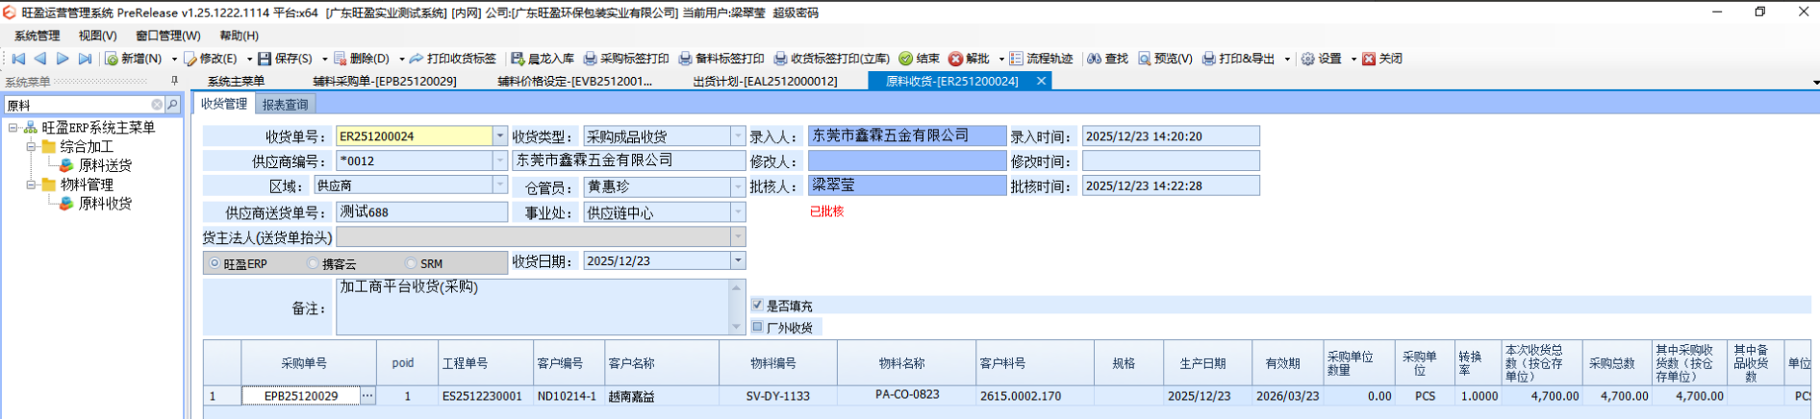
Task: Switch to 出货计划-[EAL2512000012] tab
Action: tap(765, 82)
